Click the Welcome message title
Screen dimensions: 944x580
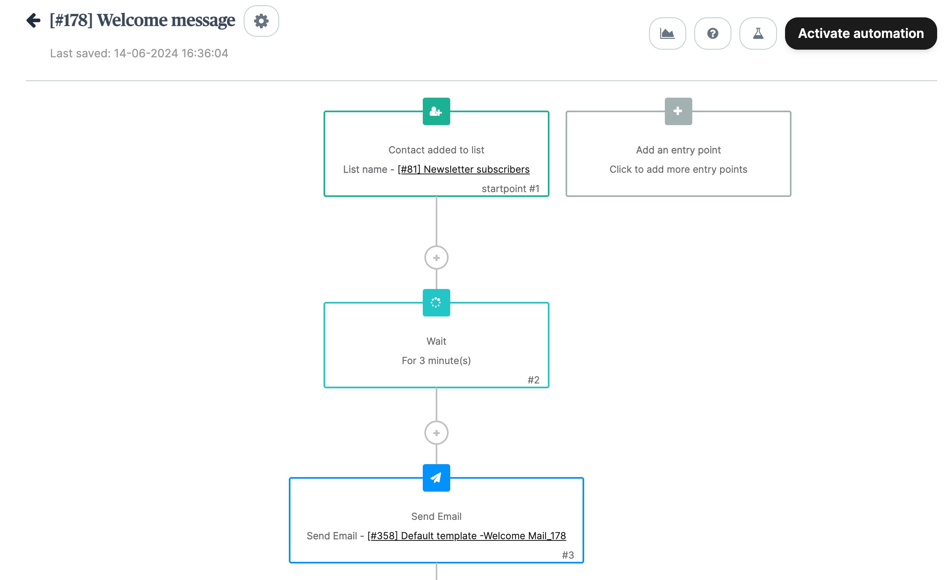(x=142, y=20)
